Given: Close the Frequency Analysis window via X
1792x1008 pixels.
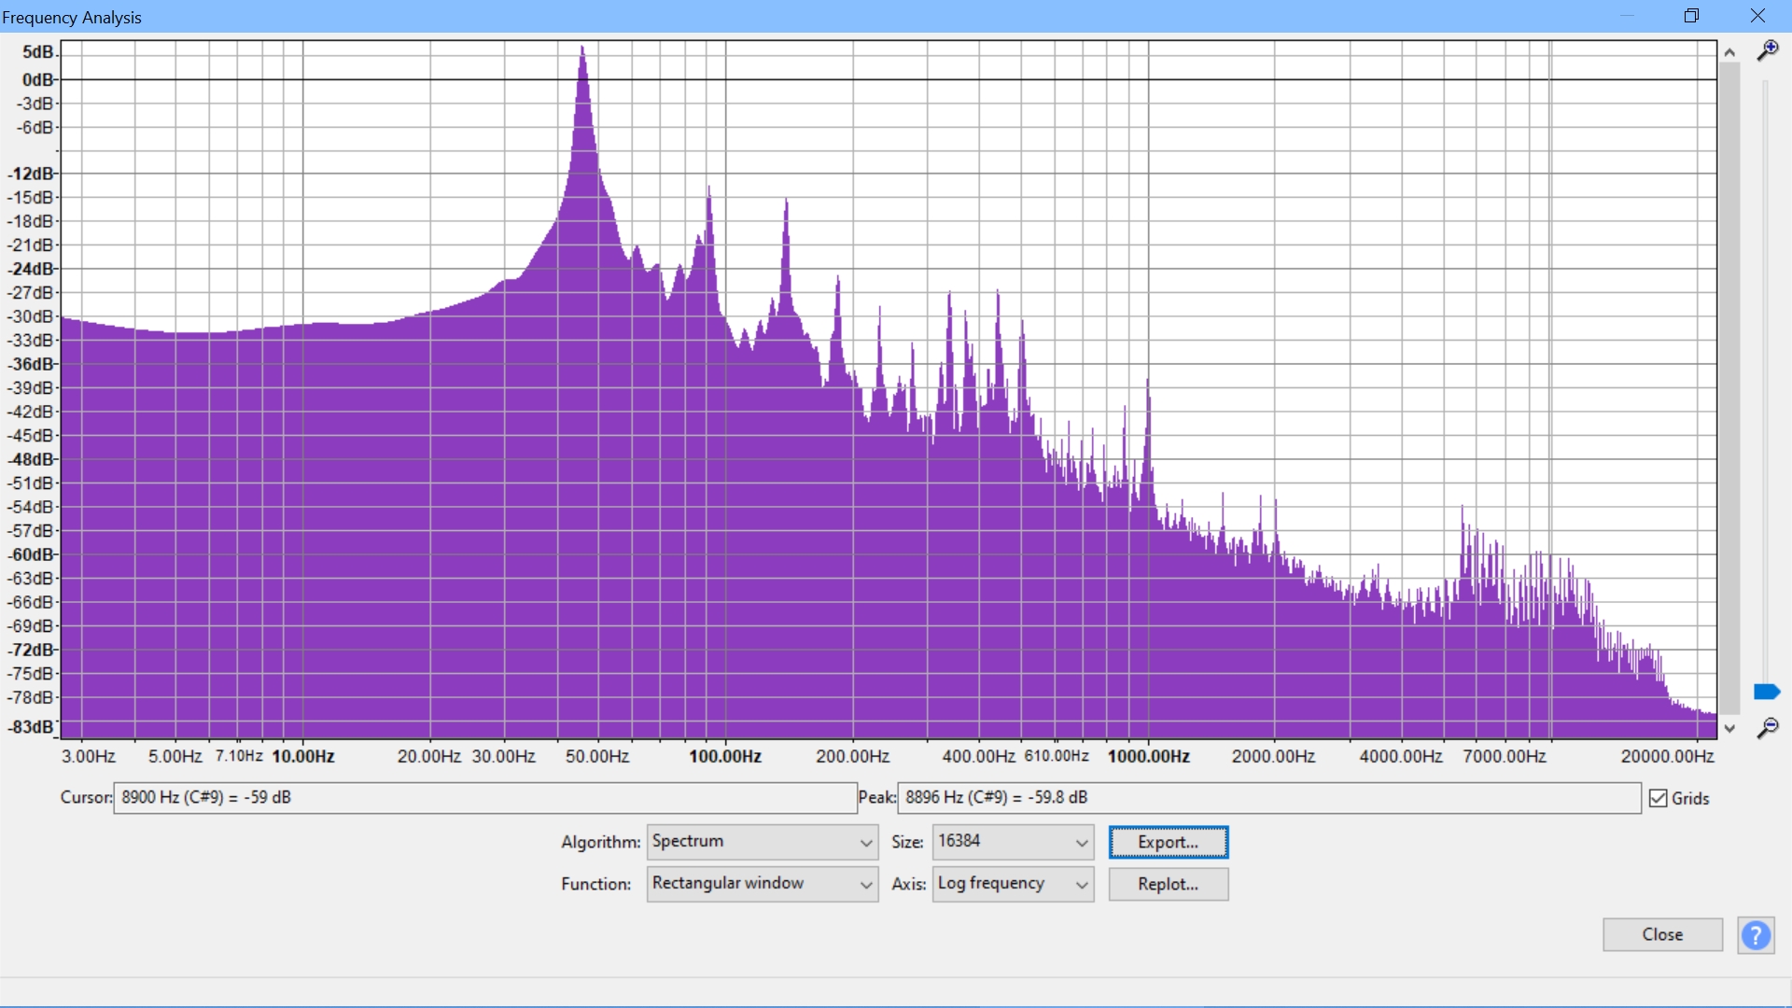Looking at the screenshot, I should pos(1757,16).
